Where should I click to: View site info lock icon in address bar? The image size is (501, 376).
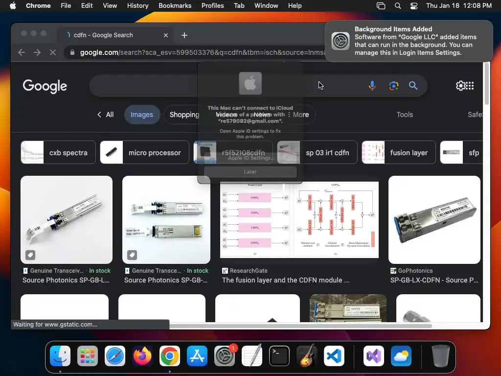click(72, 52)
